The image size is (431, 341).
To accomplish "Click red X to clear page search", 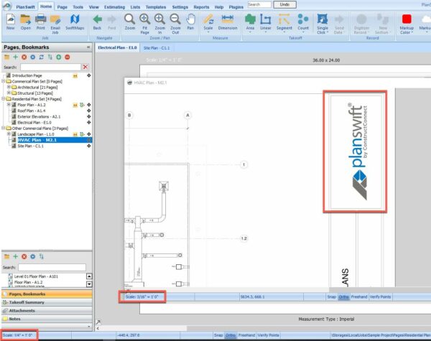I will tap(85, 67).
